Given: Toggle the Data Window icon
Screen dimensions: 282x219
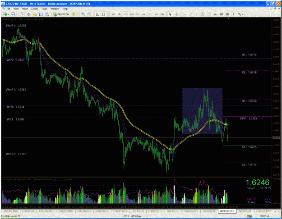Looking at the screenshot, I should pyautogui.click(x=28, y=14).
